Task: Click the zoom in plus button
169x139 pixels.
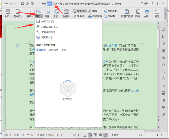Action: point(157,135)
